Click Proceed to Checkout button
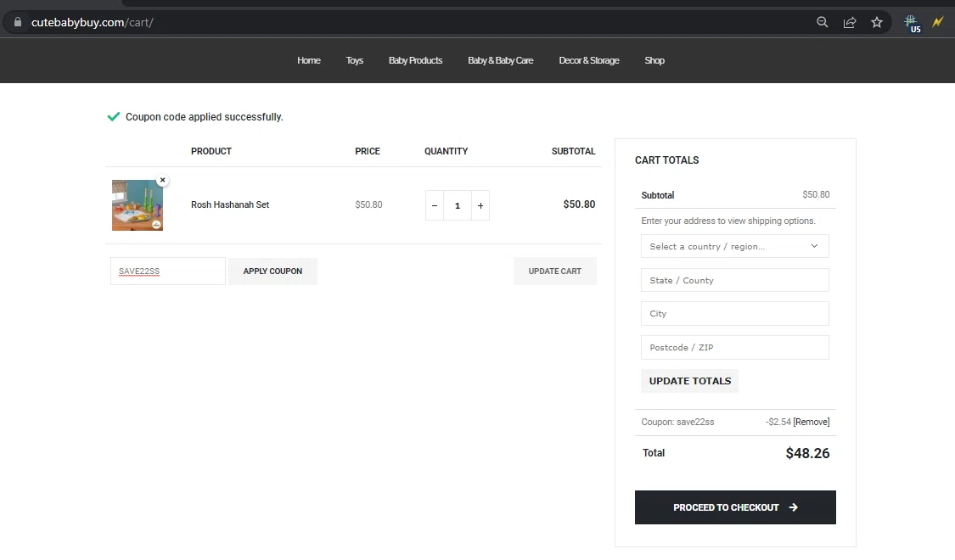 (x=735, y=507)
